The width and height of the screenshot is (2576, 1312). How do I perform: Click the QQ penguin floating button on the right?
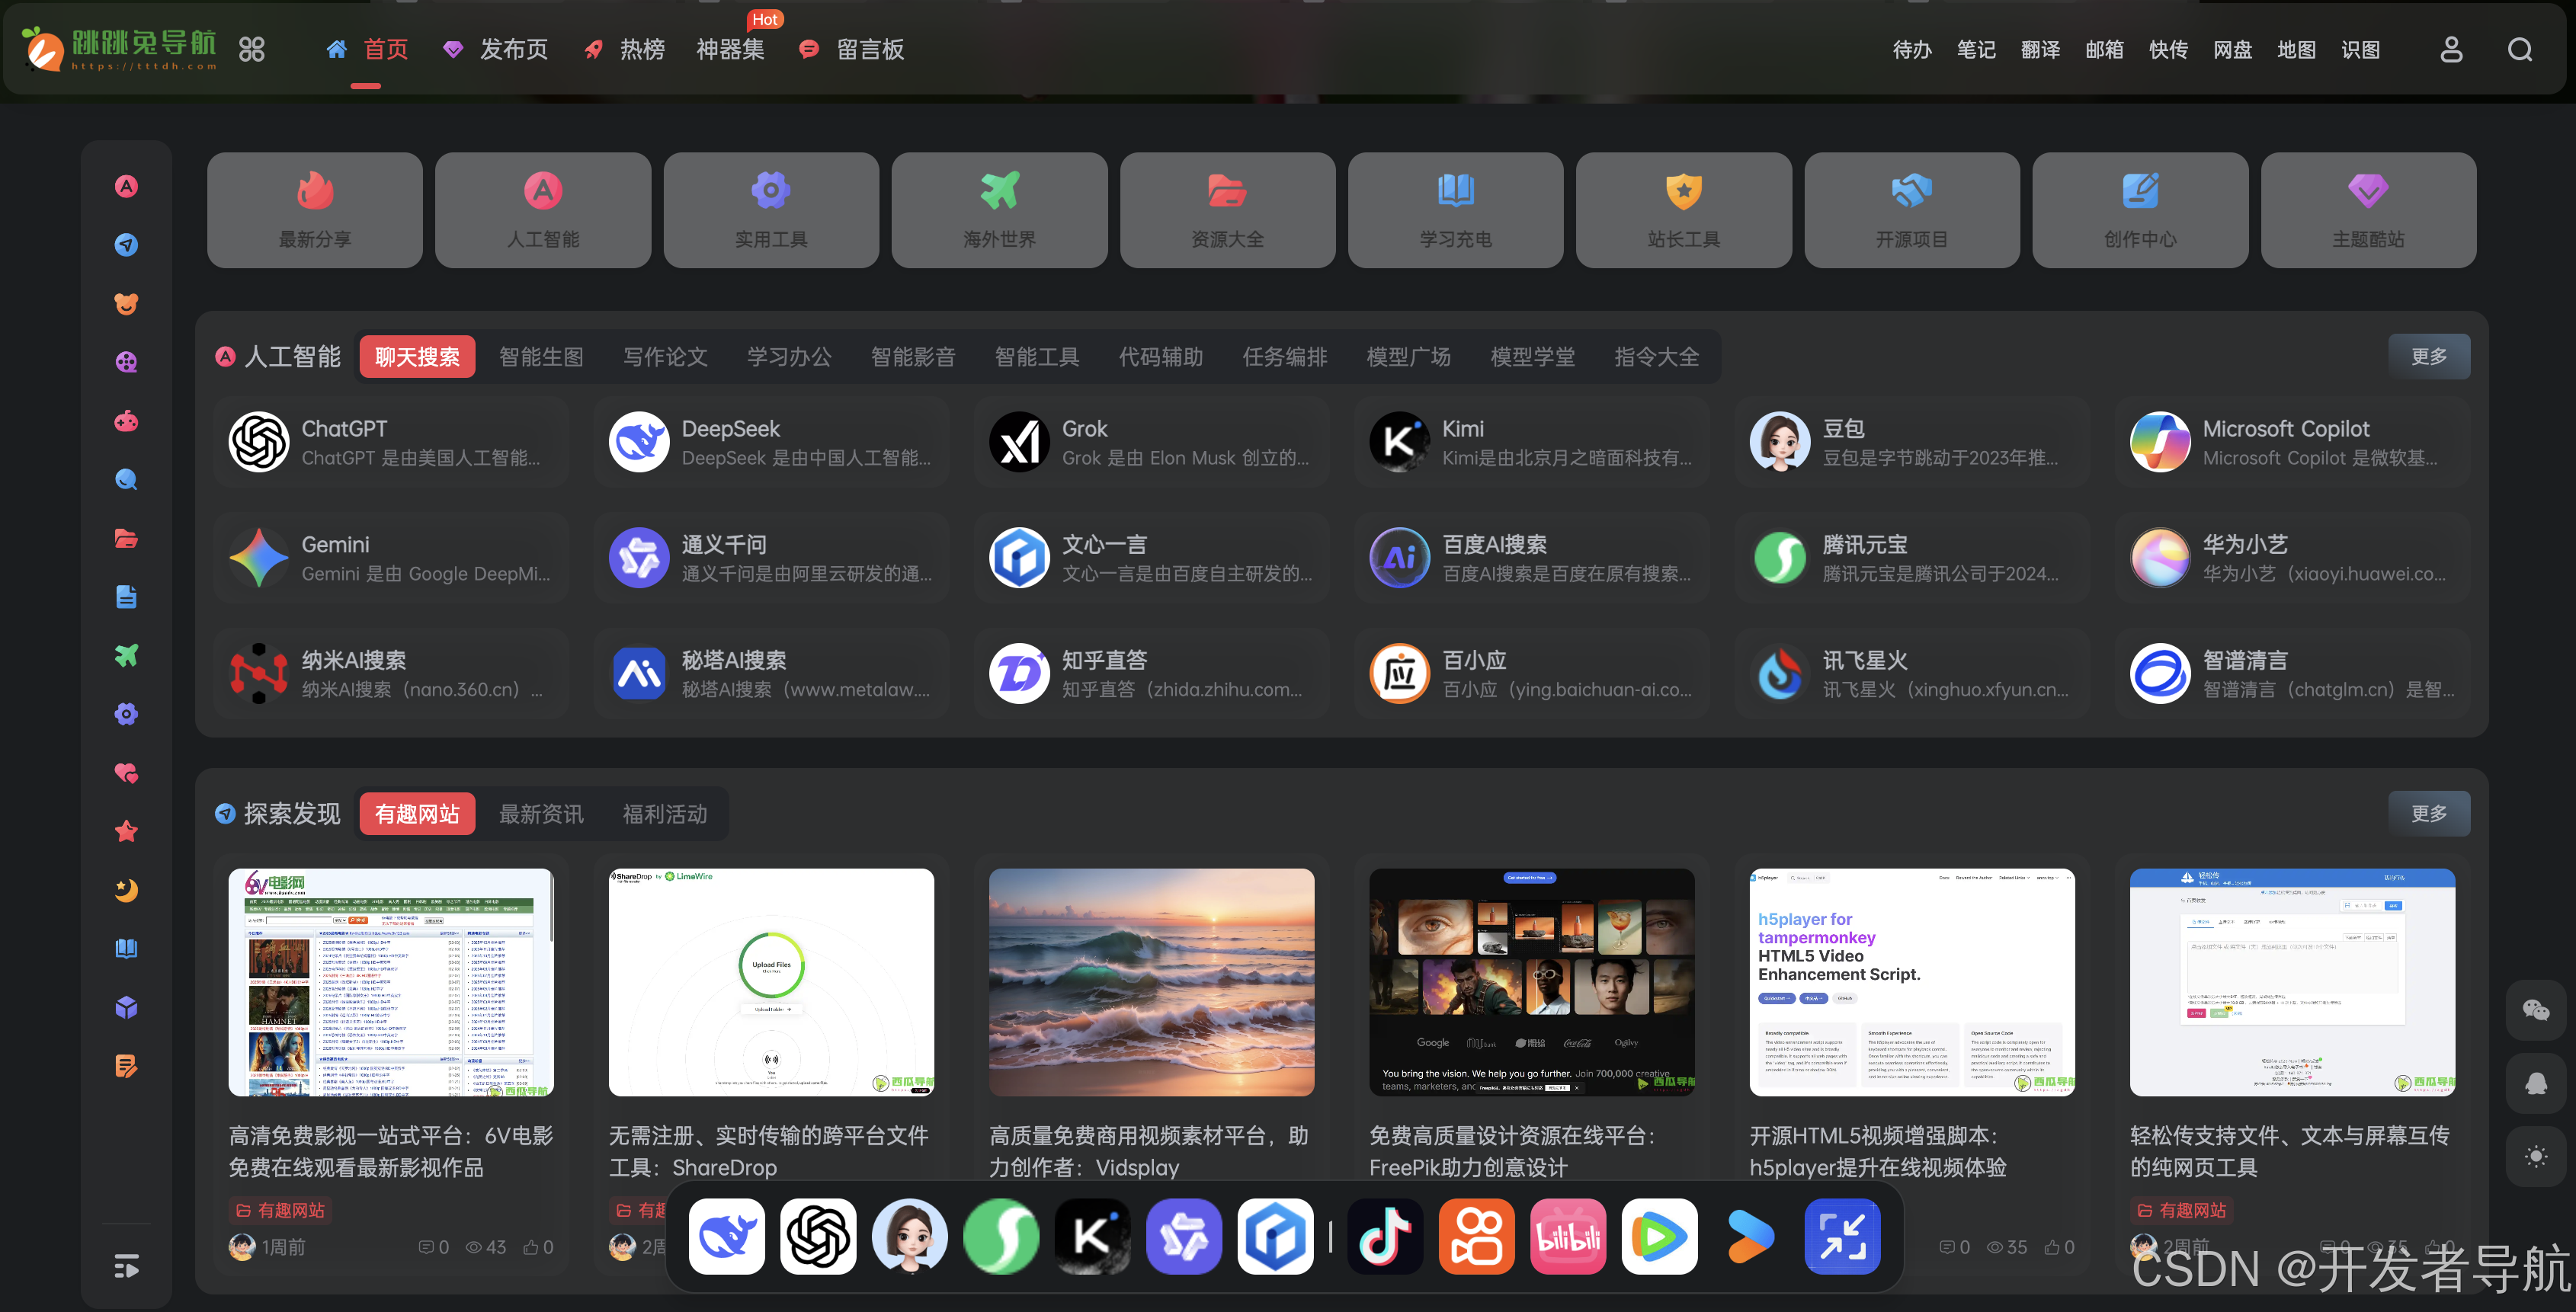(2536, 1084)
